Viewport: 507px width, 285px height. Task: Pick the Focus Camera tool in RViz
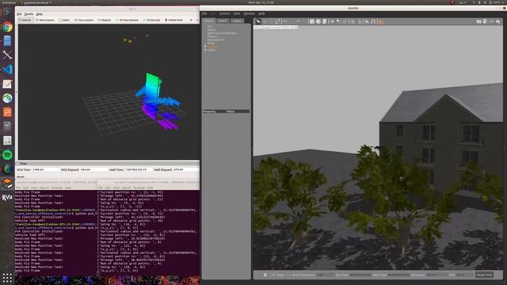[x=84, y=20]
